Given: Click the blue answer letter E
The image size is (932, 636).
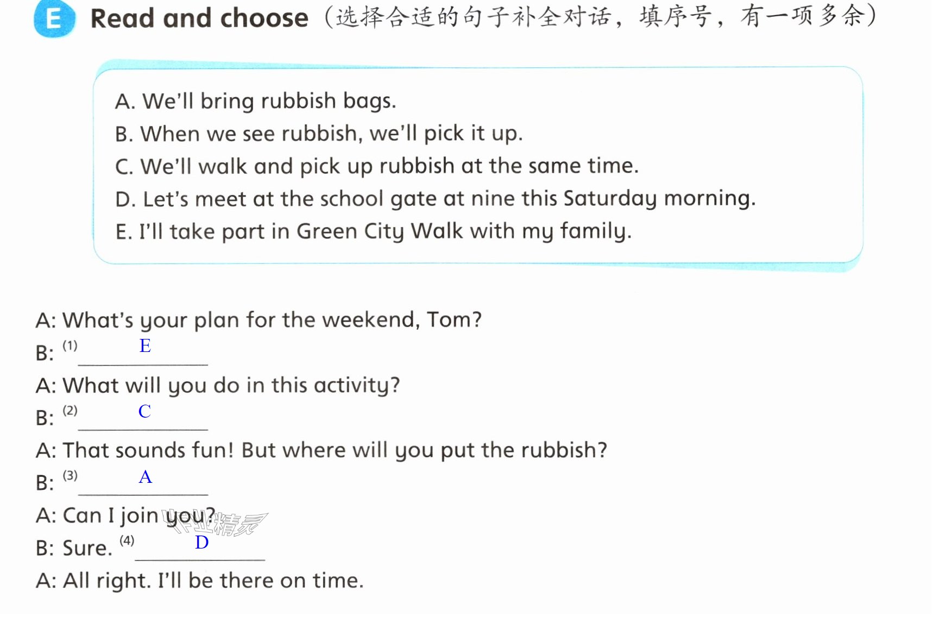Looking at the screenshot, I should [x=145, y=346].
